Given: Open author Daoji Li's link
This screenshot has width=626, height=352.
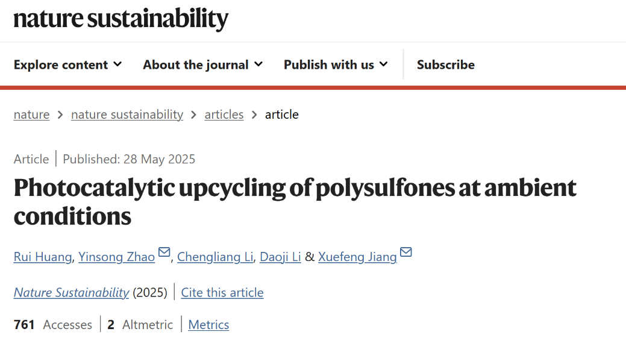Looking at the screenshot, I should tap(280, 257).
